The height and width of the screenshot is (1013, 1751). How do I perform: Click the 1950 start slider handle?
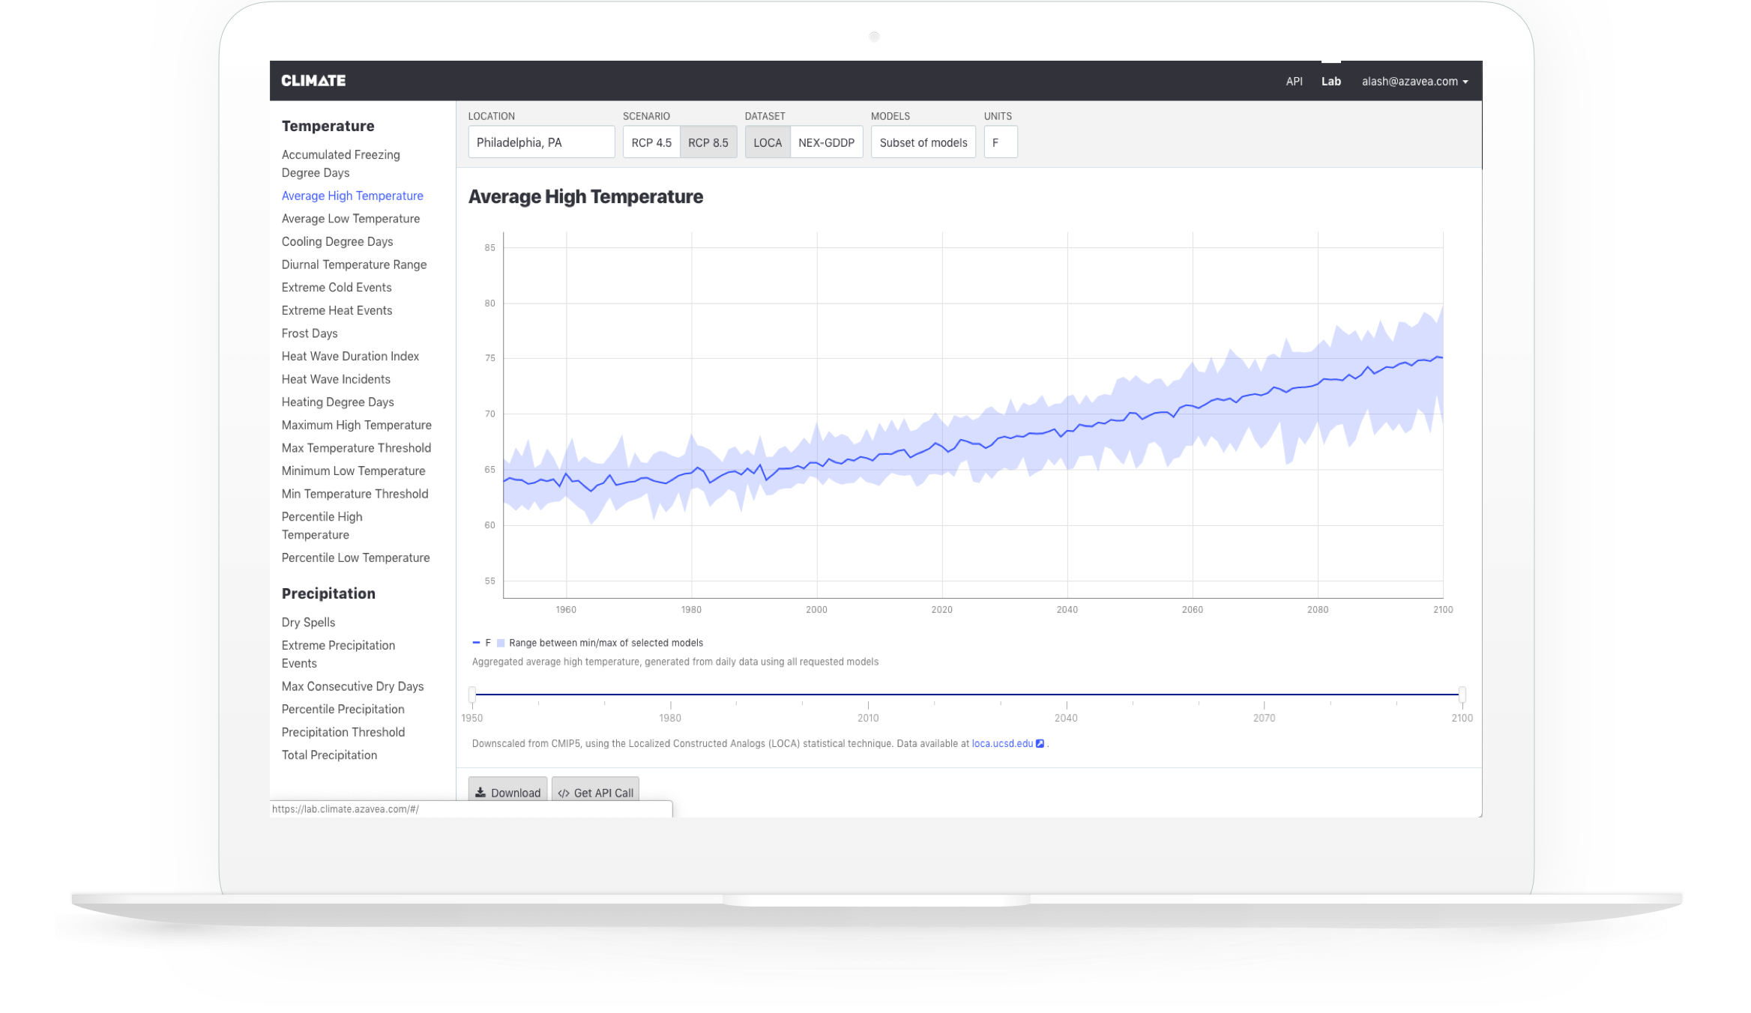[472, 695]
